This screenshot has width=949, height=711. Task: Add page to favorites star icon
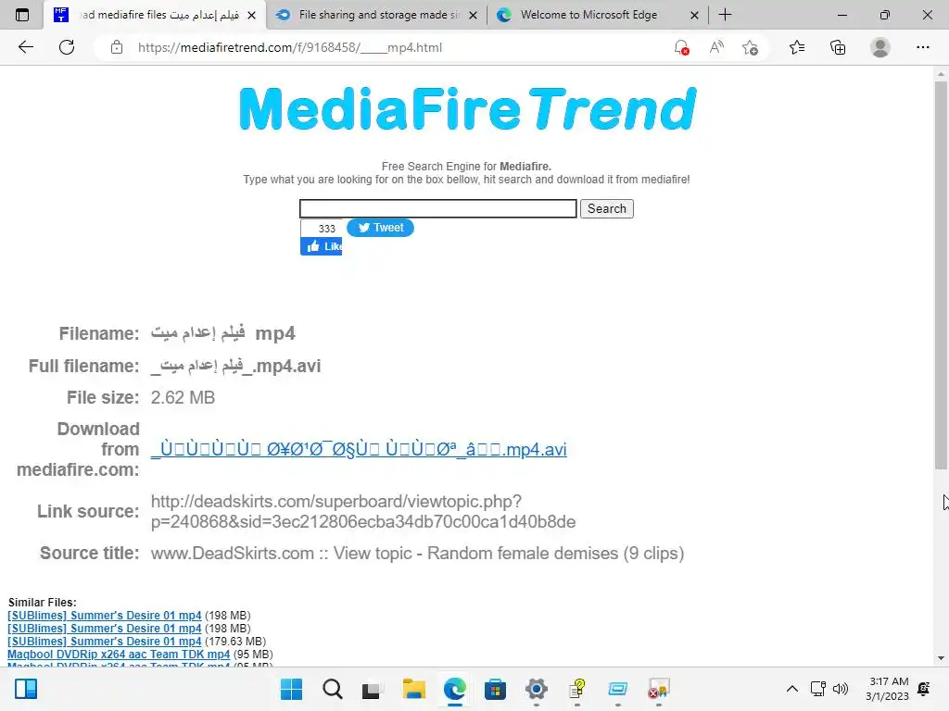point(750,47)
